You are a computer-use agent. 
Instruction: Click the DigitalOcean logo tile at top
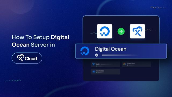pos(105,31)
